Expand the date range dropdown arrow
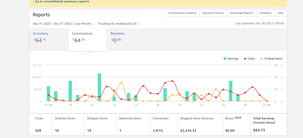 (94, 24)
